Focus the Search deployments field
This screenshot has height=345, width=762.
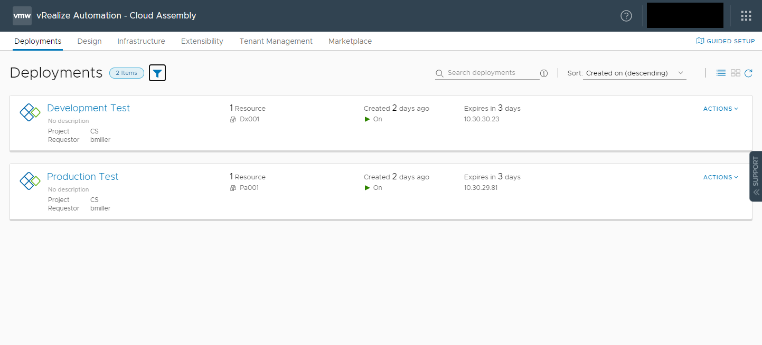487,73
